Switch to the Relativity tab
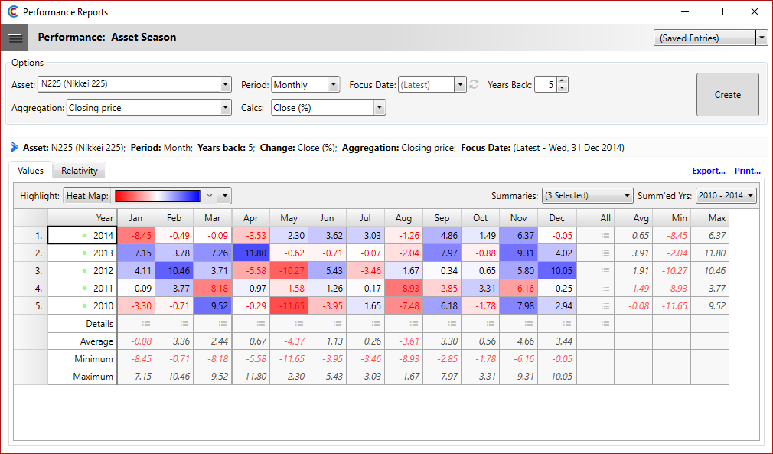Screen dimensions: 773x454 click(79, 171)
